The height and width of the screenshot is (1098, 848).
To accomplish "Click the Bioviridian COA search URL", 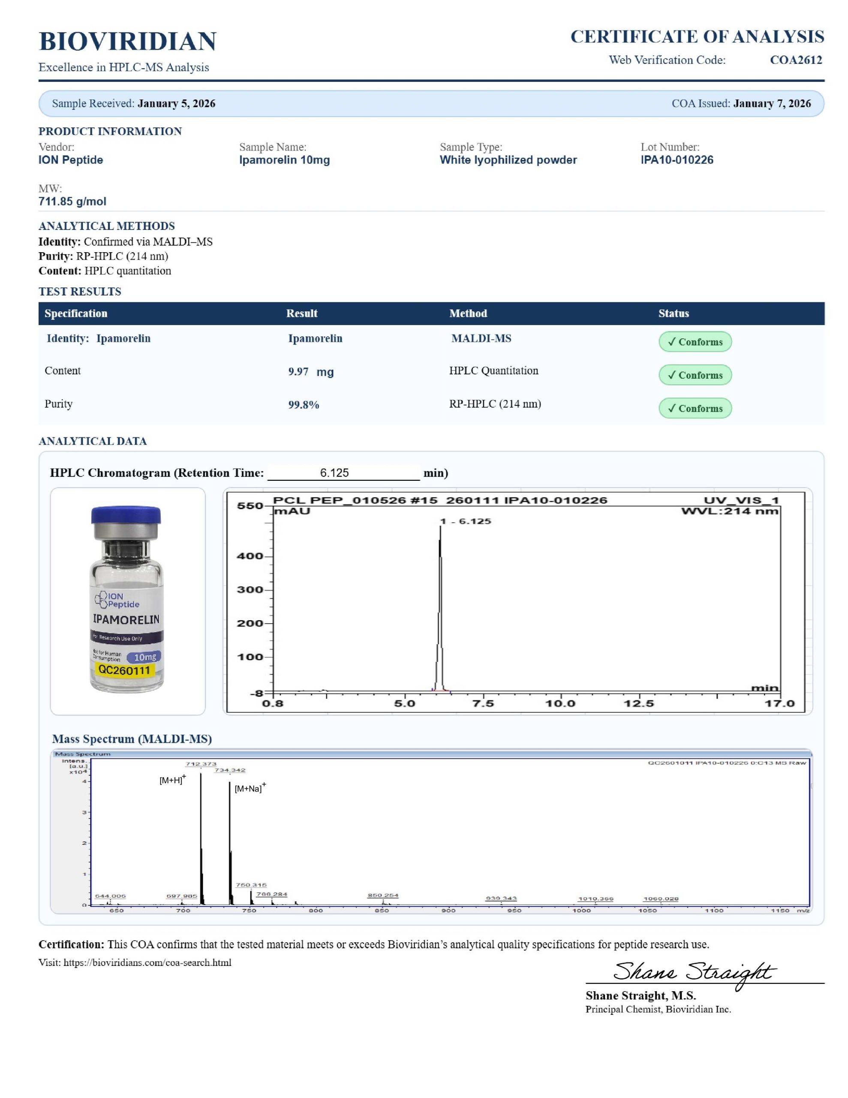I will click(x=147, y=962).
